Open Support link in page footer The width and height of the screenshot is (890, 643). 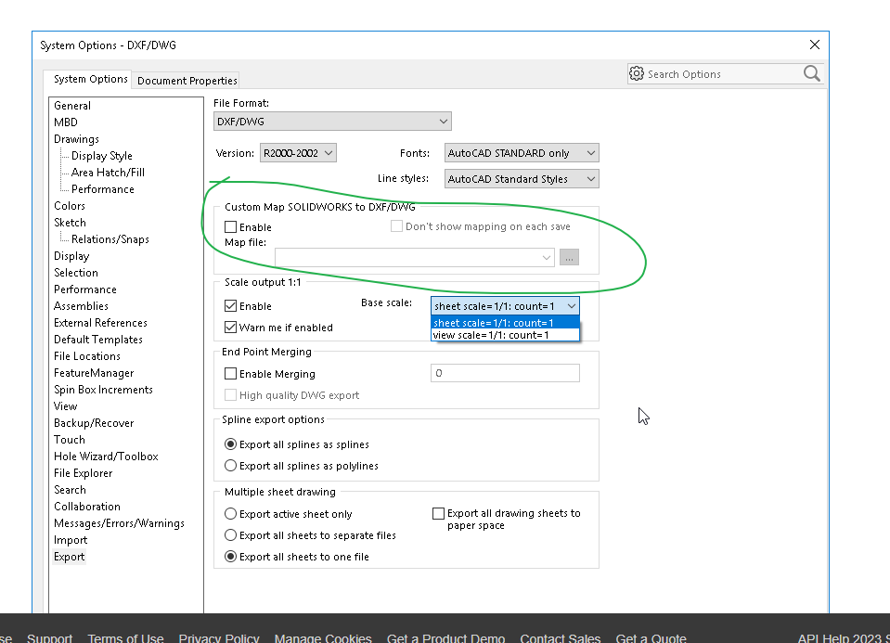coord(49,637)
